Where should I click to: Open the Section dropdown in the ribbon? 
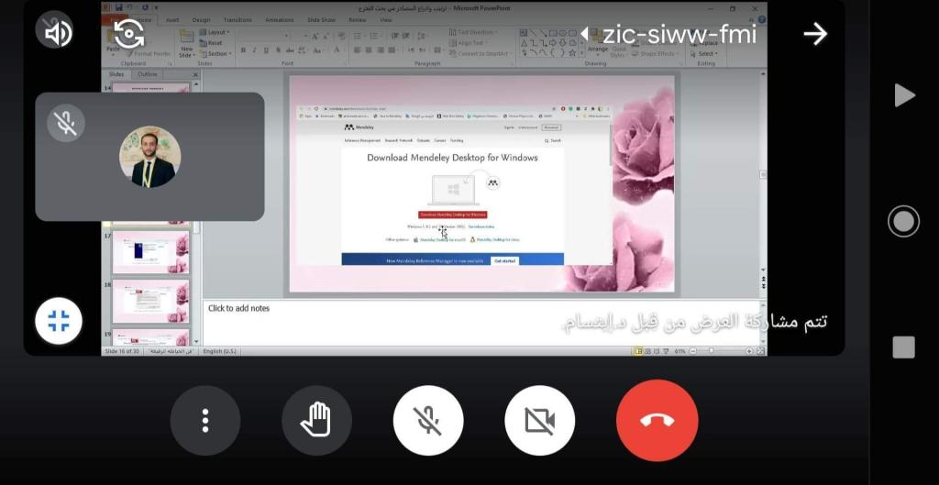pos(218,53)
